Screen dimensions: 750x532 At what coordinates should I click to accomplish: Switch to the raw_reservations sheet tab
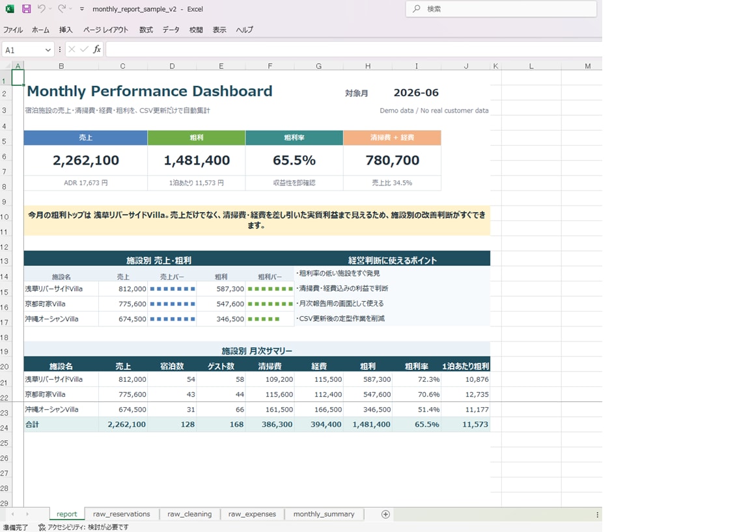coord(122,514)
